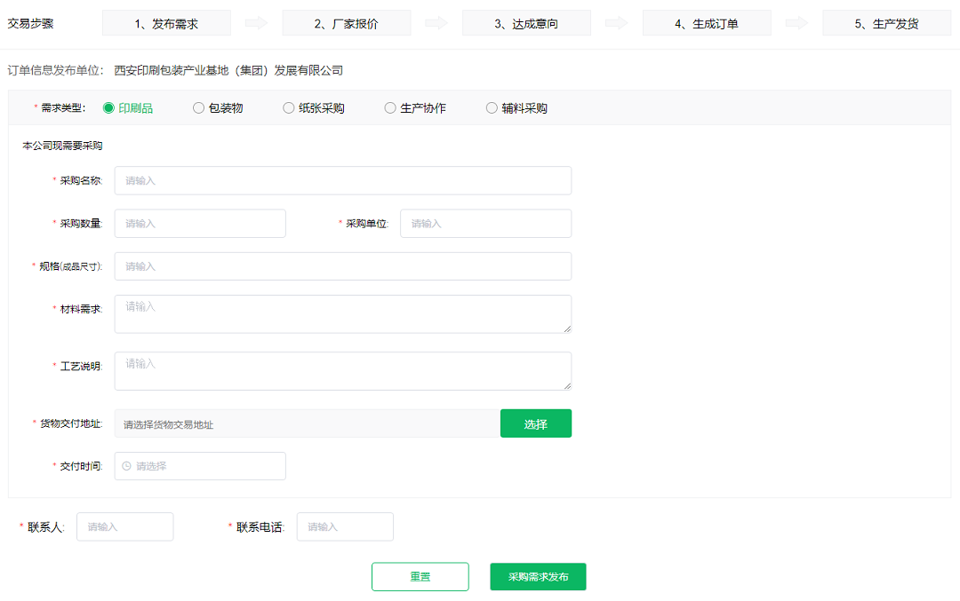Click the 采购名称 input field
This screenshot has width=960, height=601.
[342, 179]
